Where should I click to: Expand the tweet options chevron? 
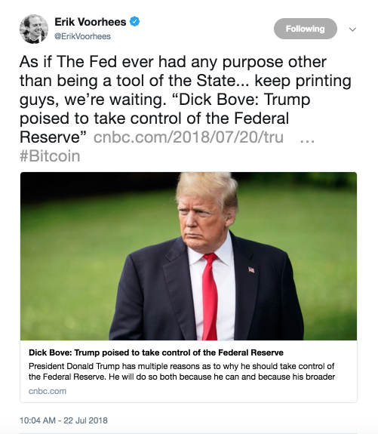click(352, 29)
